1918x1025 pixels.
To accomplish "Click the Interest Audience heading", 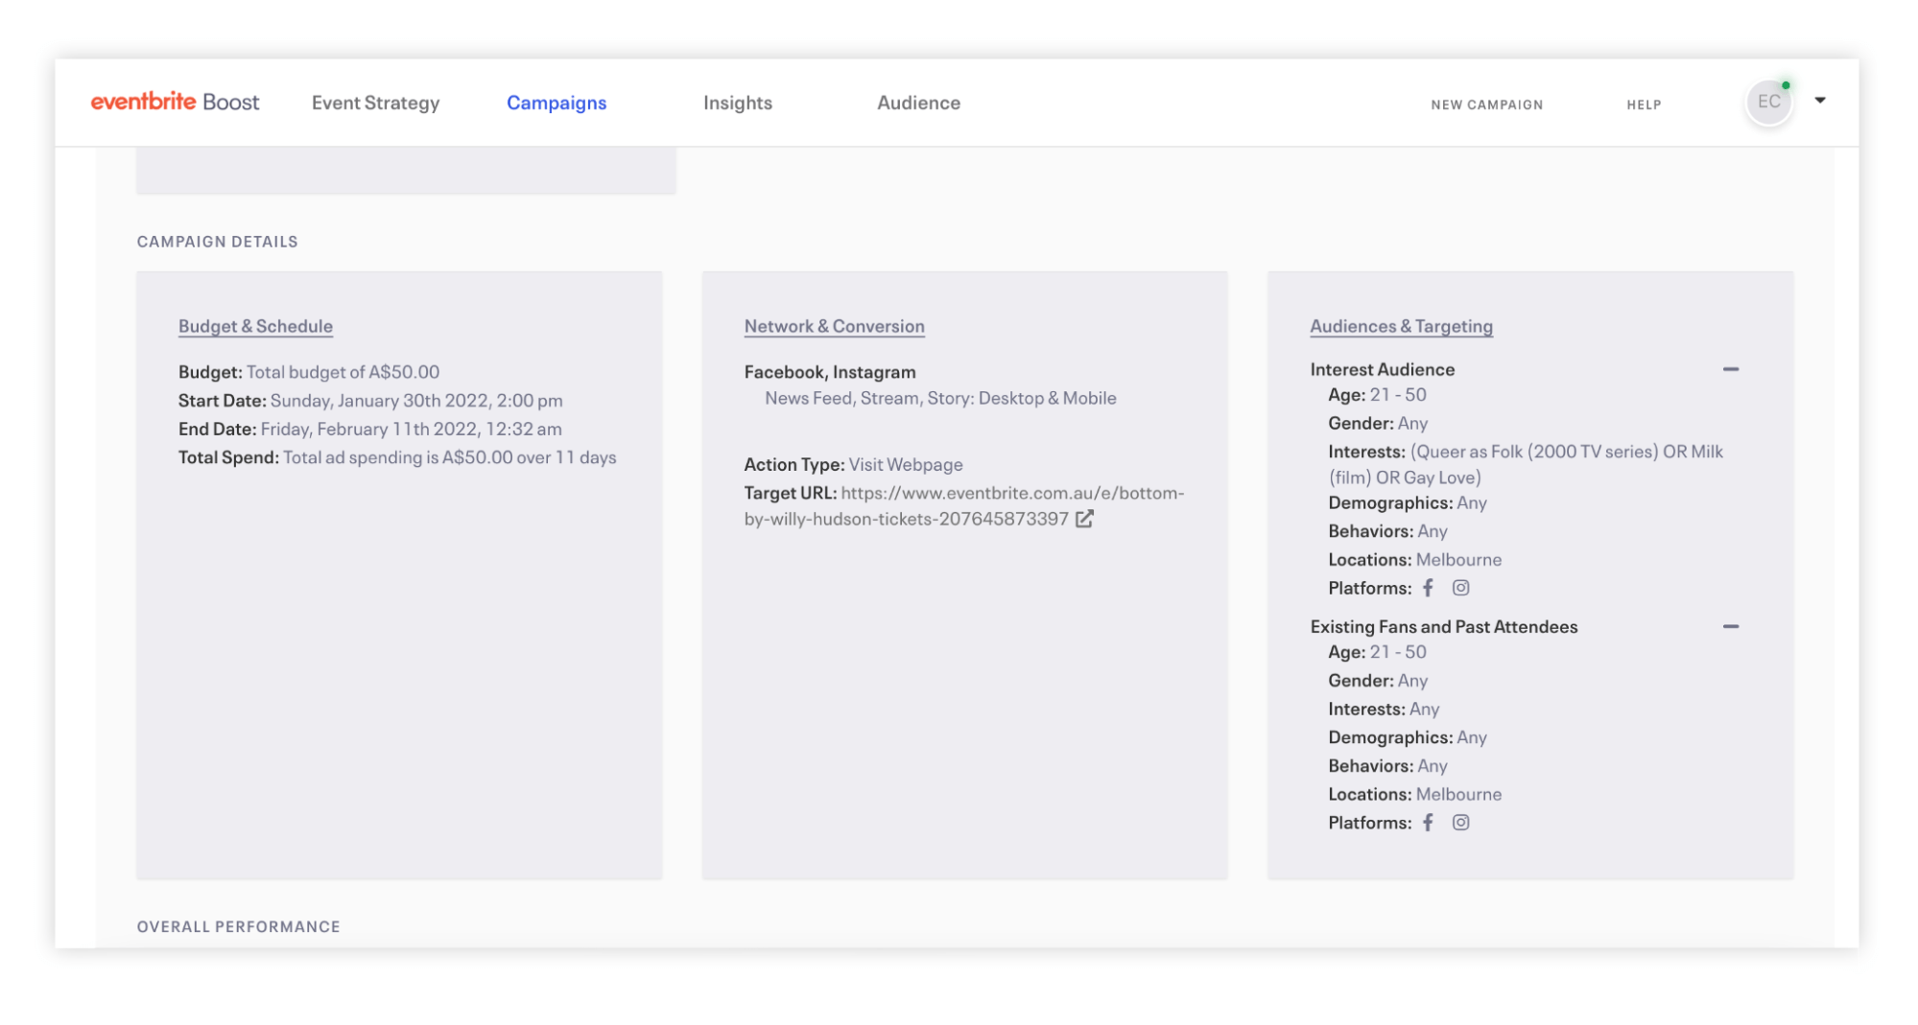I will [1383, 369].
